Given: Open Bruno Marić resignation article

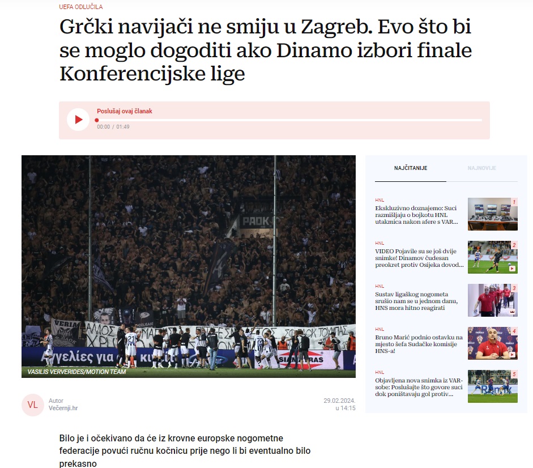Looking at the screenshot, I should [419, 344].
